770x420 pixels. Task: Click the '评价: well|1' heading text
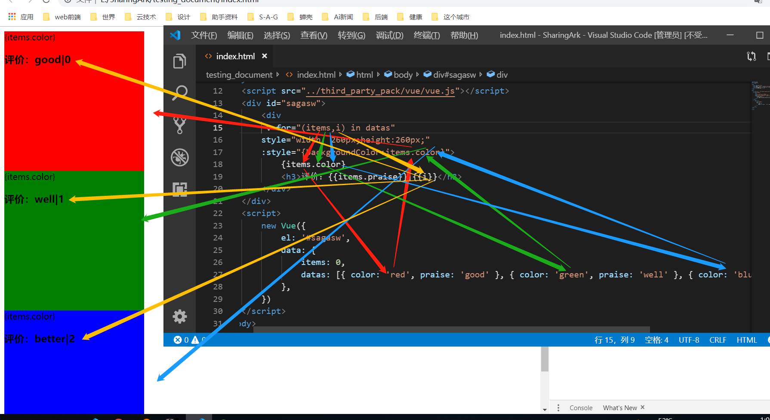point(34,199)
